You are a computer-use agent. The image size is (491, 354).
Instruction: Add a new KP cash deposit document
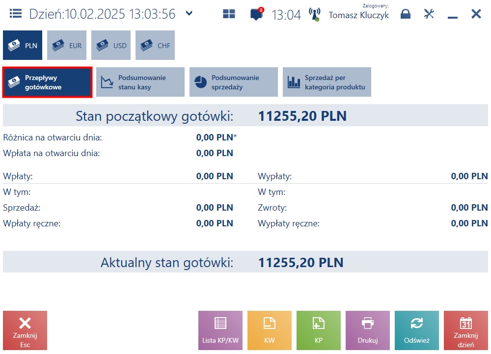pos(319,330)
